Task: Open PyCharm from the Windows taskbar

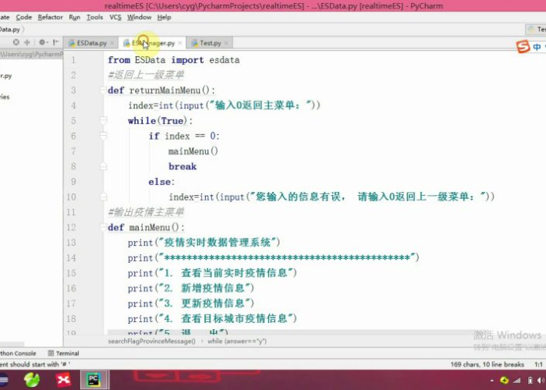Action: [x=94, y=380]
